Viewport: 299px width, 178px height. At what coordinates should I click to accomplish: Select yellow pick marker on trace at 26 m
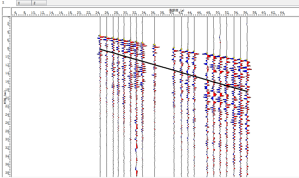106,37
